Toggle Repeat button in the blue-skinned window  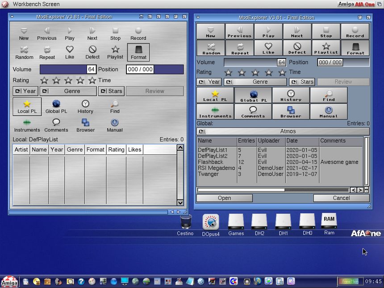240,48
